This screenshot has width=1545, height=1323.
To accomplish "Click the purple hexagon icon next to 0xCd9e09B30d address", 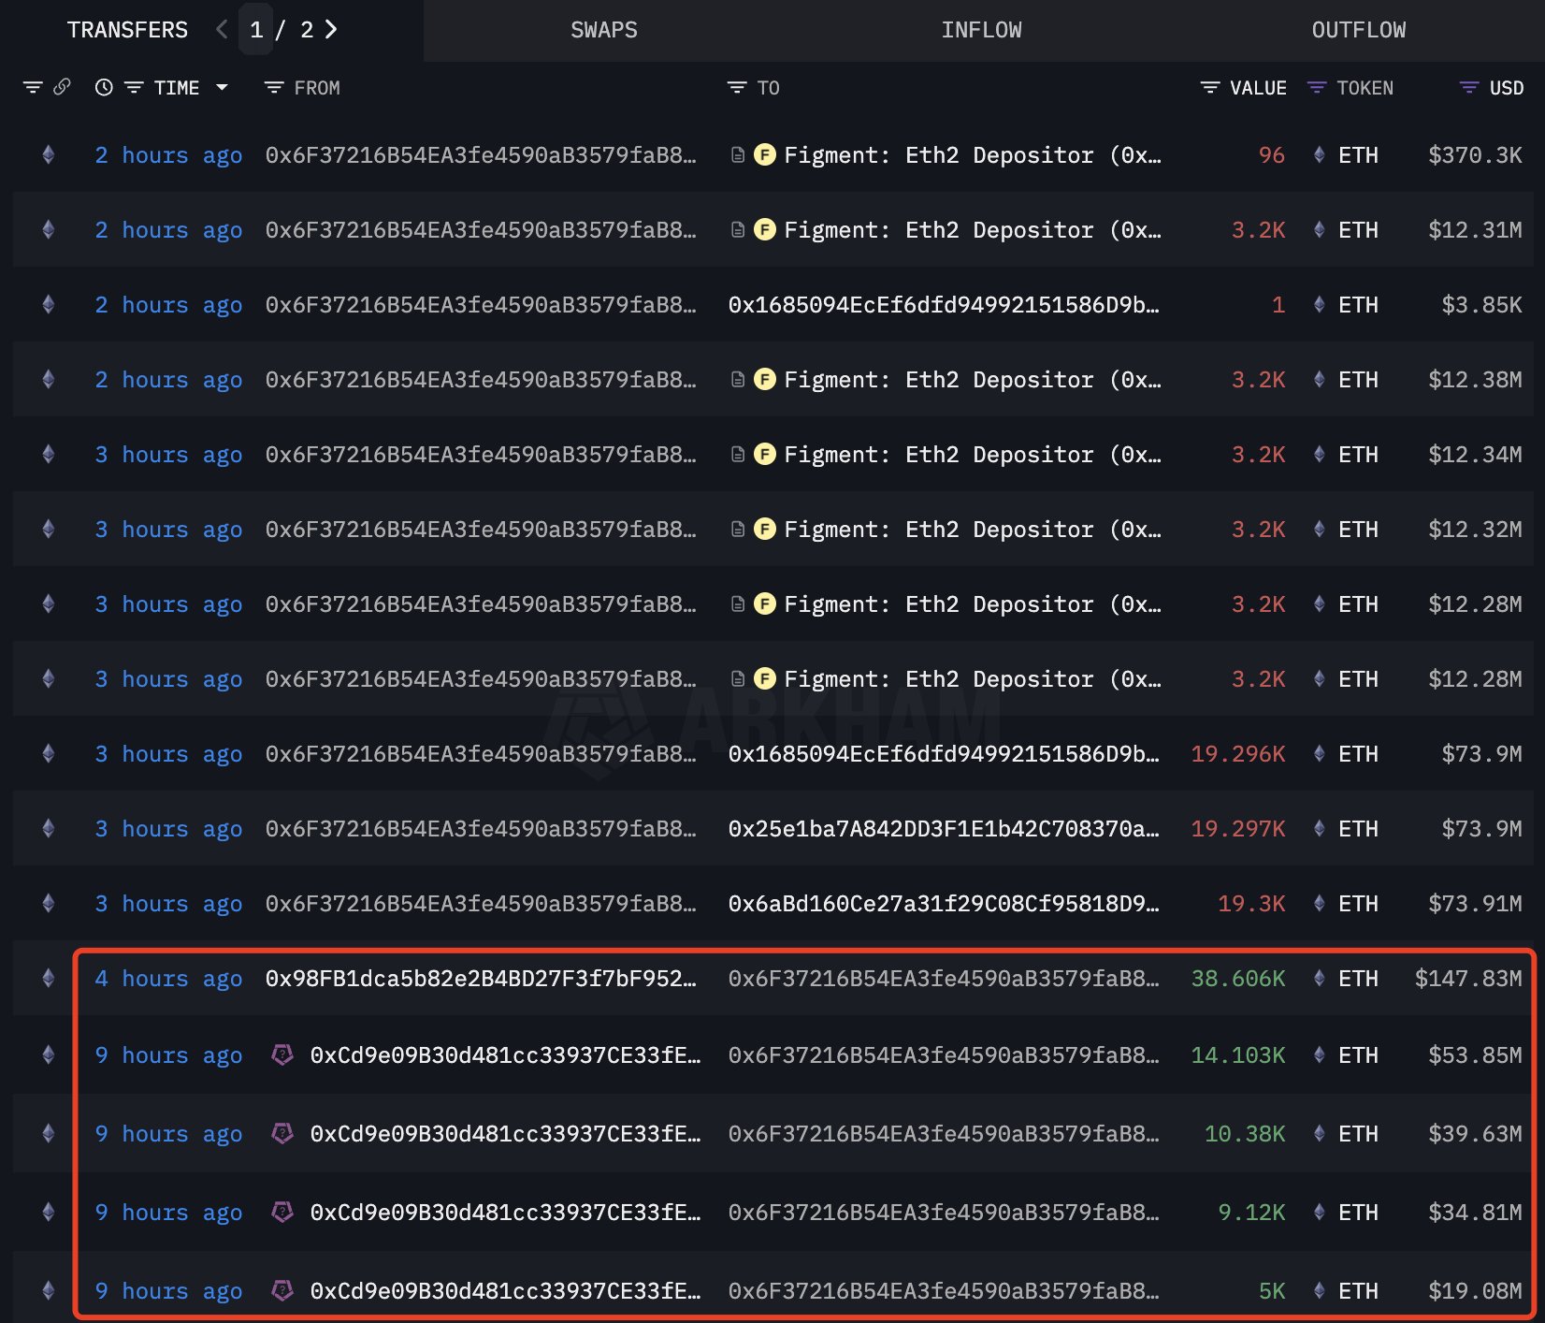I will point(283,1055).
